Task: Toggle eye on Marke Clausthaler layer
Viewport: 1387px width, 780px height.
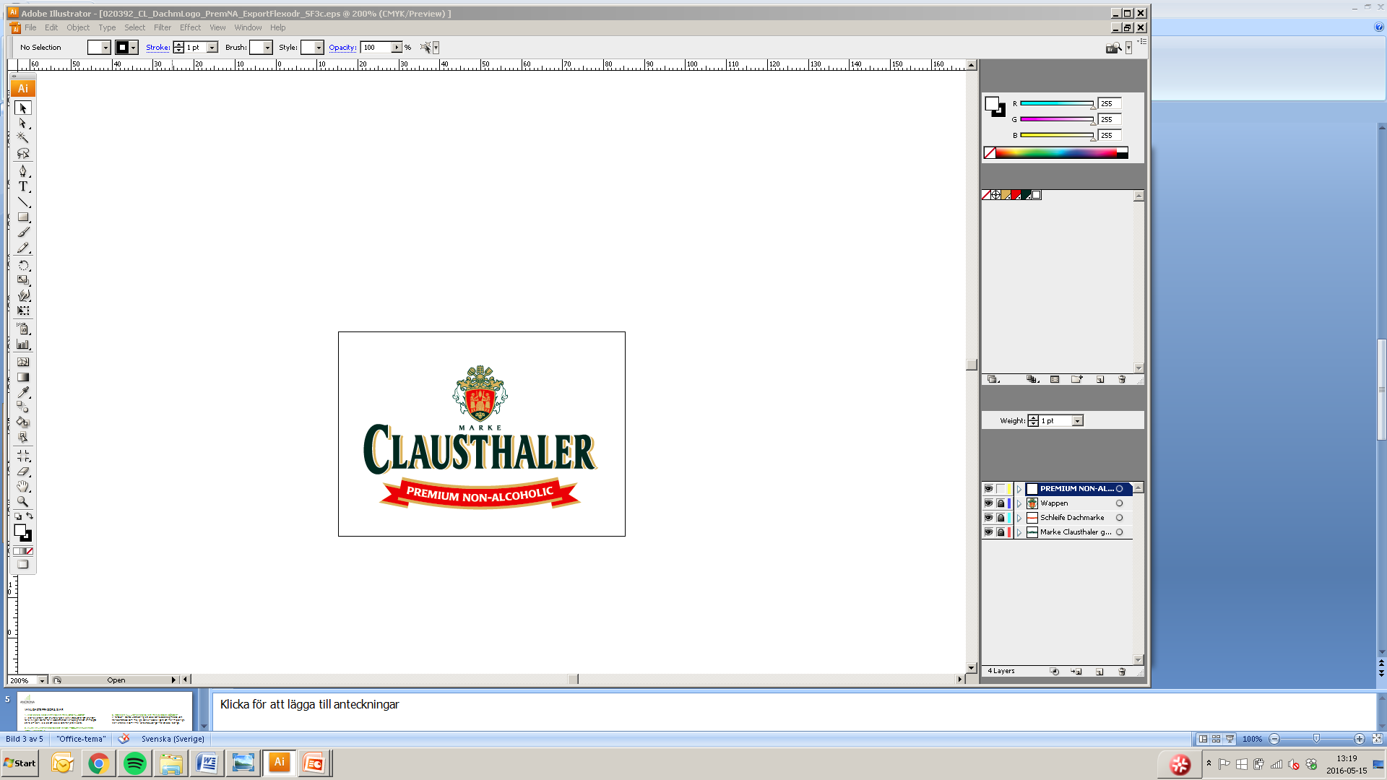Action: coord(988,532)
